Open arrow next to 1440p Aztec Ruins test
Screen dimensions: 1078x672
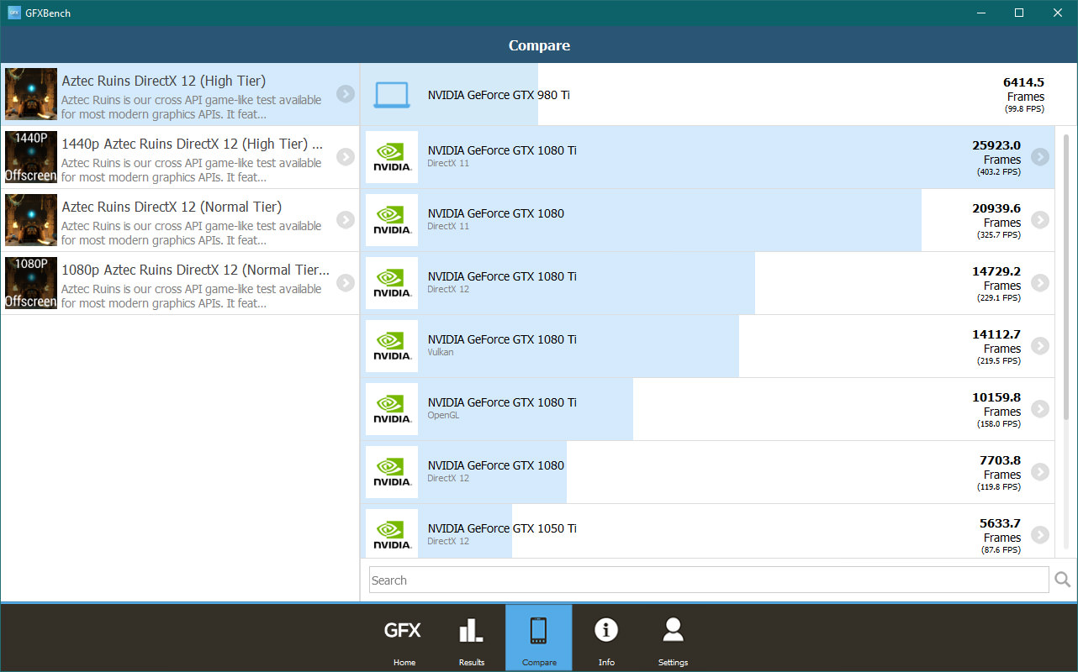click(346, 157)
